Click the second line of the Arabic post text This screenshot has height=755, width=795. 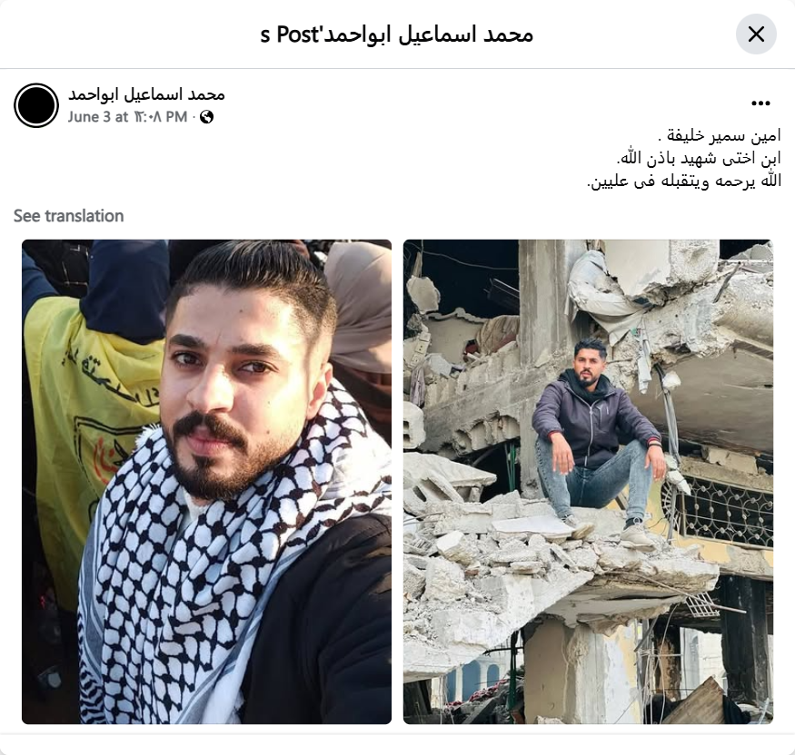[699, 159]
